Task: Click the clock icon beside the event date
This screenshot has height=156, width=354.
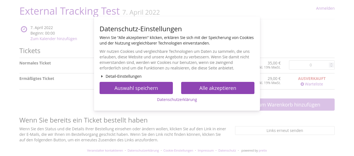Action: 24,29
